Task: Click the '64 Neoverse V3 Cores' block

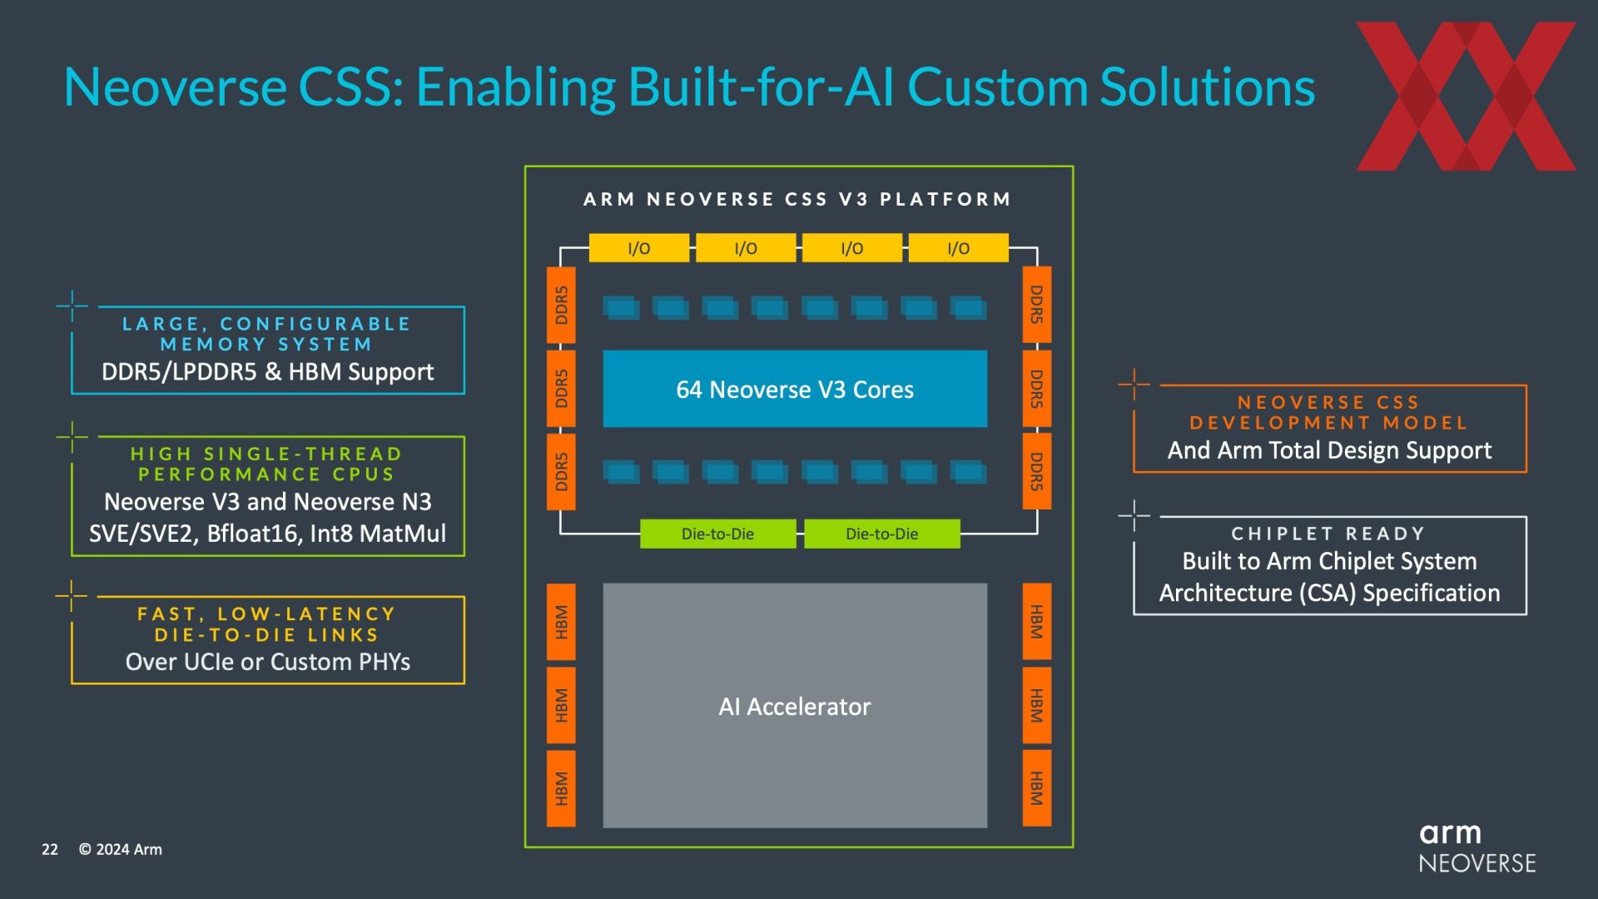Action: tap(795, 389)
